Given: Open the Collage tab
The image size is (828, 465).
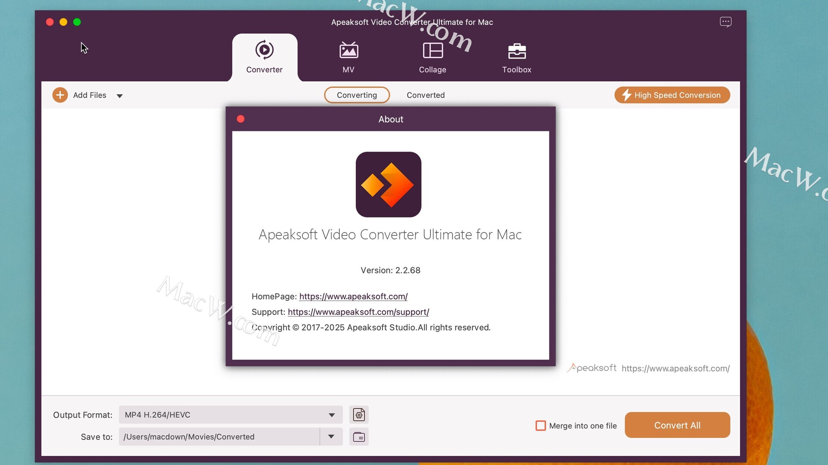Looking at the screenshot, I should pos(433,57).
